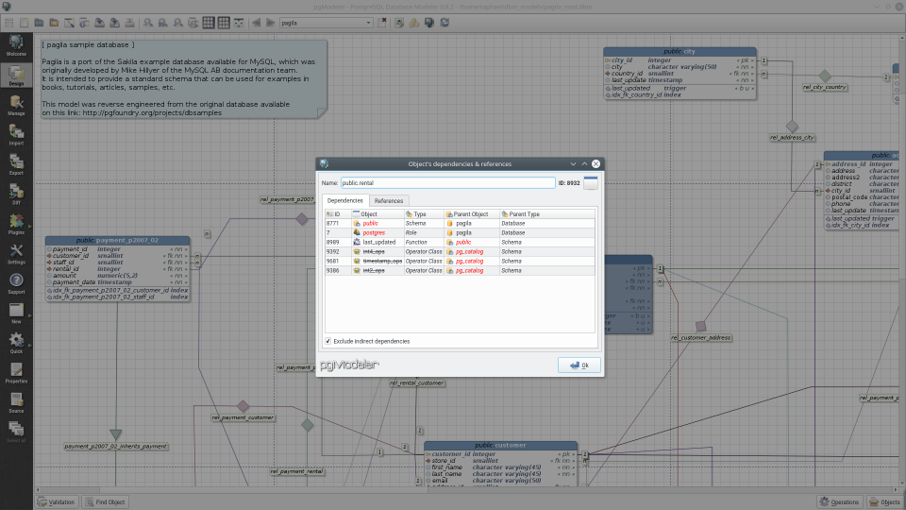Sort list by Parent Object column header
This screenshot has width=906, height=510.
[471, 214]
